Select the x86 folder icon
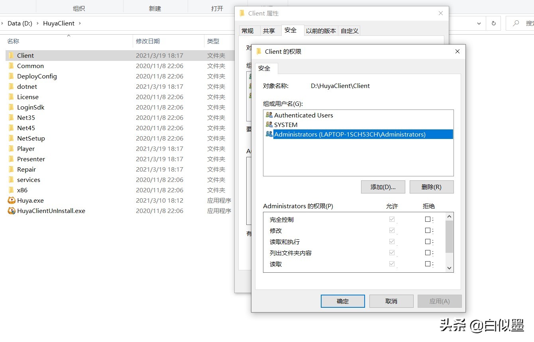534x342 pixels. 11,190
